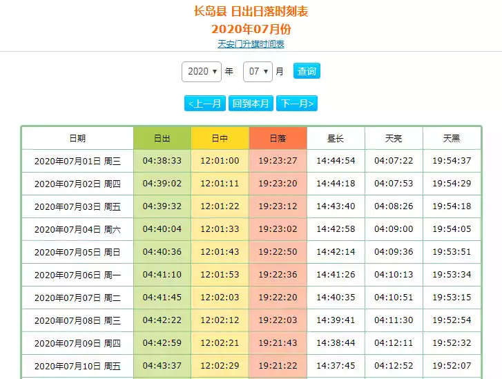This screenshot has width=502, height=379.
Task: Click sunrise time 04:43:37 on July 10
Action: (162, 366)
